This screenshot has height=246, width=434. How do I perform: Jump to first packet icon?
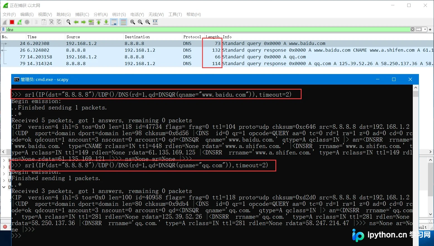tap(99, 22)
